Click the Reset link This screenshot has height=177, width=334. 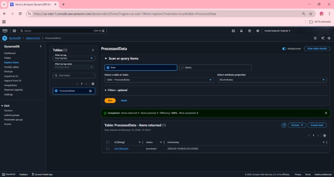tap(124, 100)
